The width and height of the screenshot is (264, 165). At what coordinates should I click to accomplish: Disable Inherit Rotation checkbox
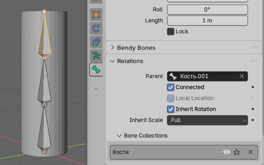171,109
